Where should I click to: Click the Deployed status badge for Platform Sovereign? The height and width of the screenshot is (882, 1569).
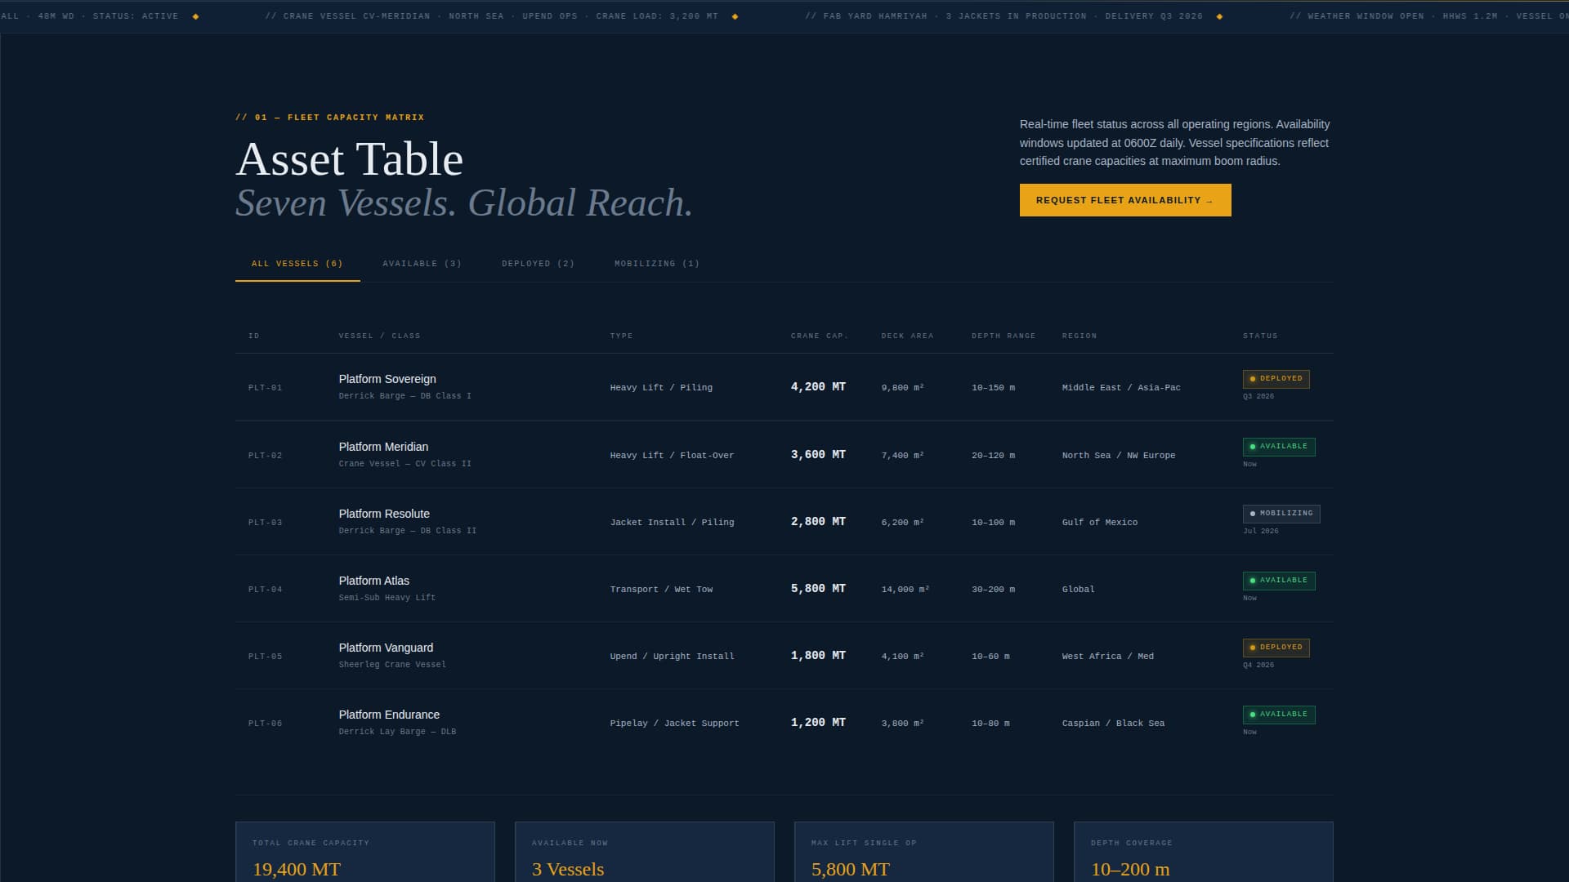pos(1276,379)
